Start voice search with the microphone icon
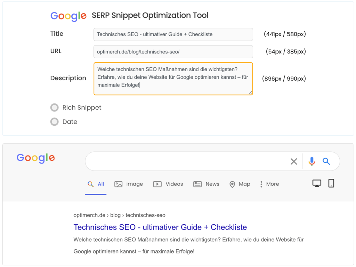Screen dimensions: 356x267 [312, 161]
